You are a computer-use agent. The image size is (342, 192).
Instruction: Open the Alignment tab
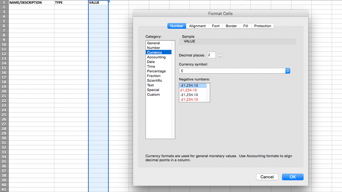[197, 26]
